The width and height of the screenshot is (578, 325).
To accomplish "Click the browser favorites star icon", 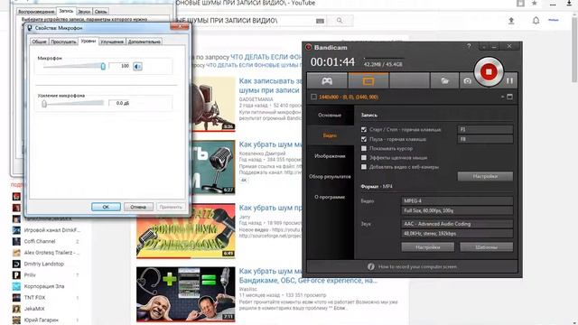I will point(534,4).
